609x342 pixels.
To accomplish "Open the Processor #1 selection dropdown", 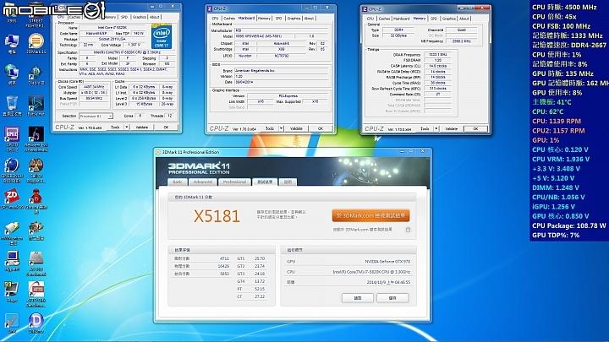I will [96, 116].
